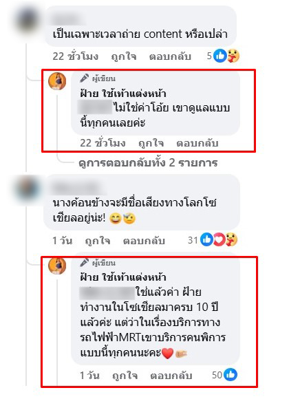
Task: Open "22 ชั่วโมง" timestamp on the top comment
Action: (x=76, y=56)
